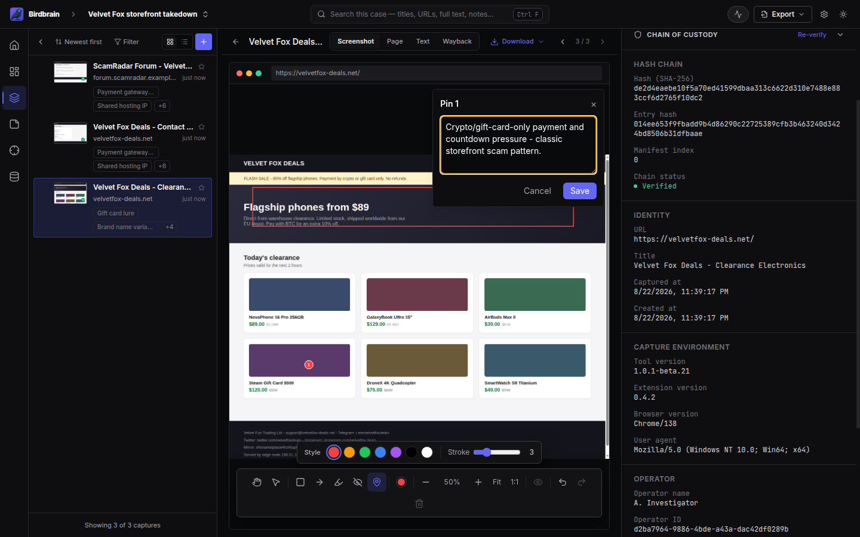
Task: Delete annotation with trash icon
Action: point(419,504)
